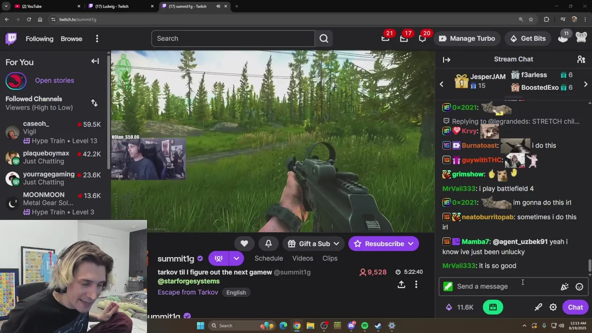592x333 pixels.
Task: Collapse the Stream Chat panel
Action: [x=446, y=59]
